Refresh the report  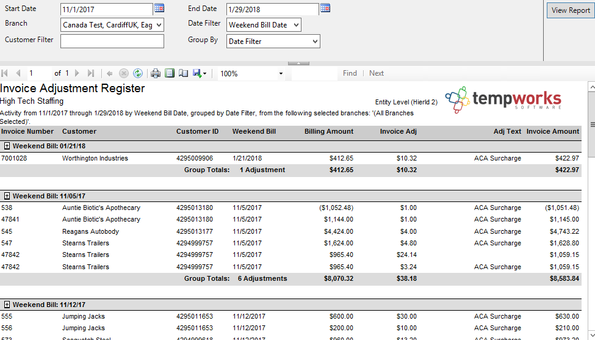tap(138, 73)
